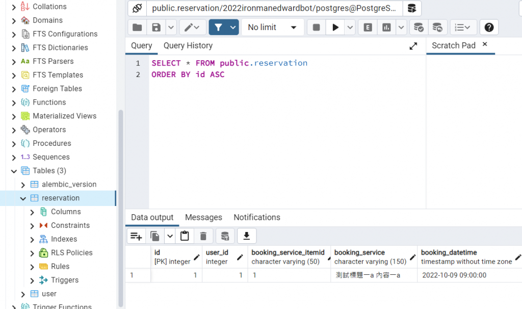The image size is (522, 309).
Task: Expand the query editor with arrows icon
Action: [x=413, y=46]
